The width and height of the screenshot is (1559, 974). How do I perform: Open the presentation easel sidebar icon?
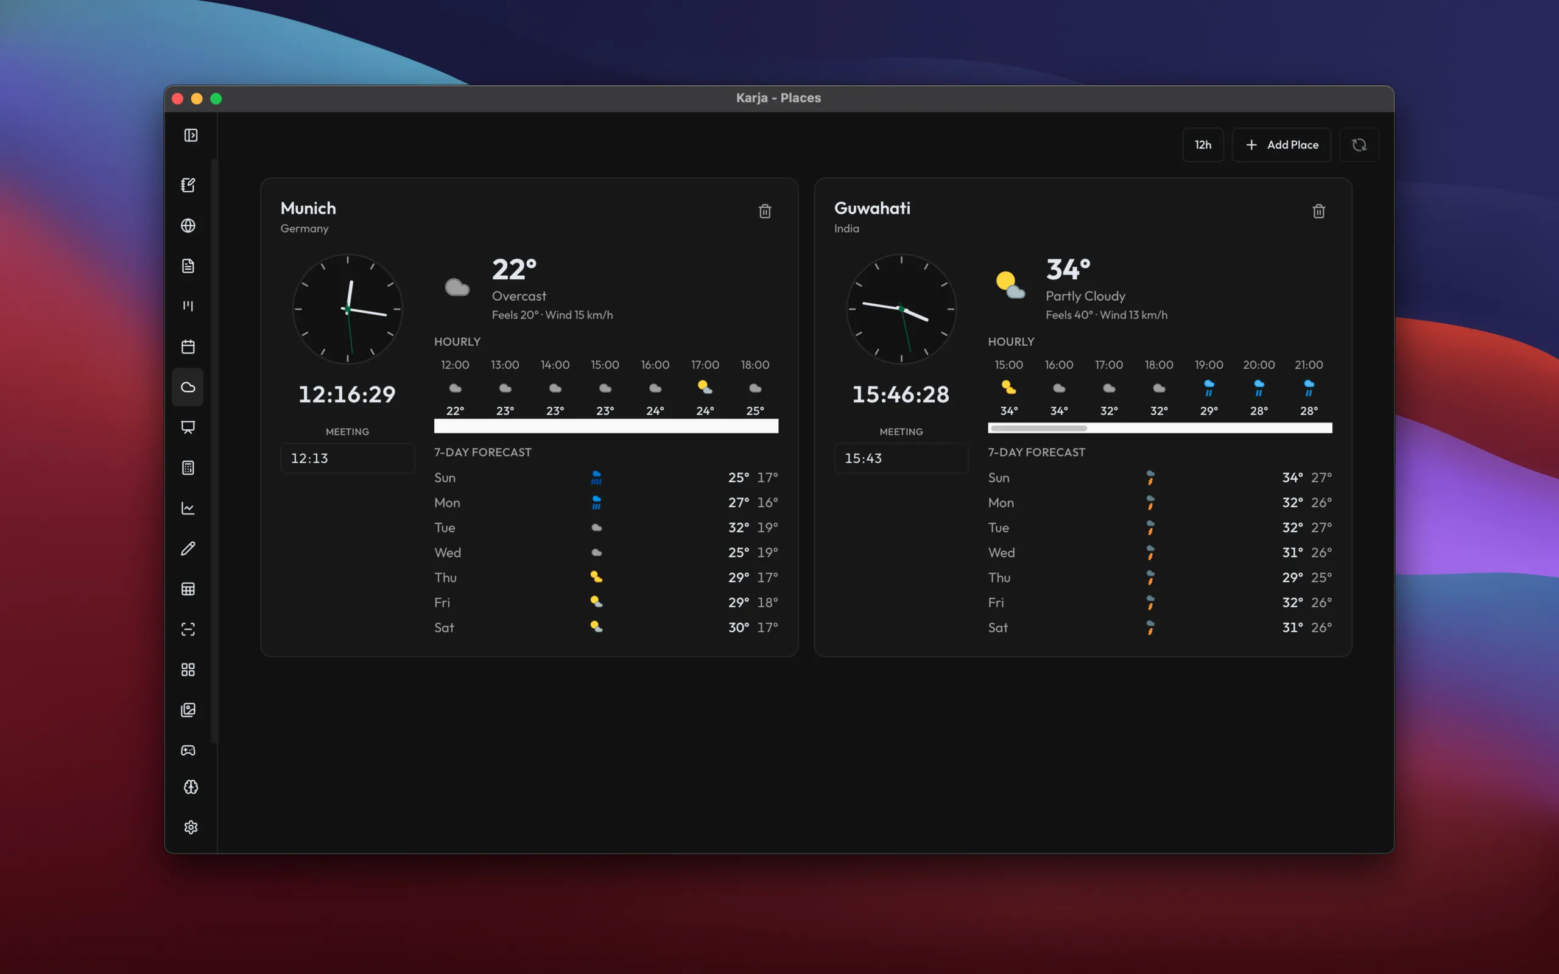[x=188, y=428]
